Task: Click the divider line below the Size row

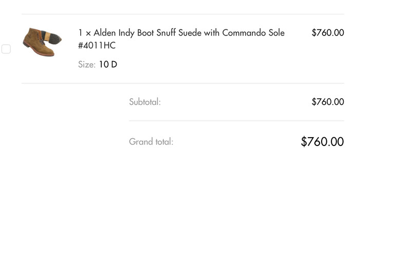Action: 183,83
